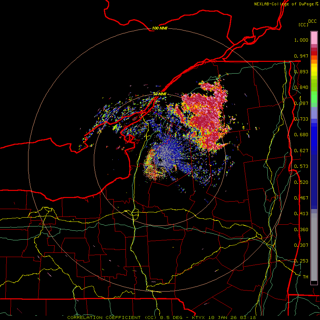
Task: Pick the light pink swatch beside 1.000
Action: (x=314, y=38)
